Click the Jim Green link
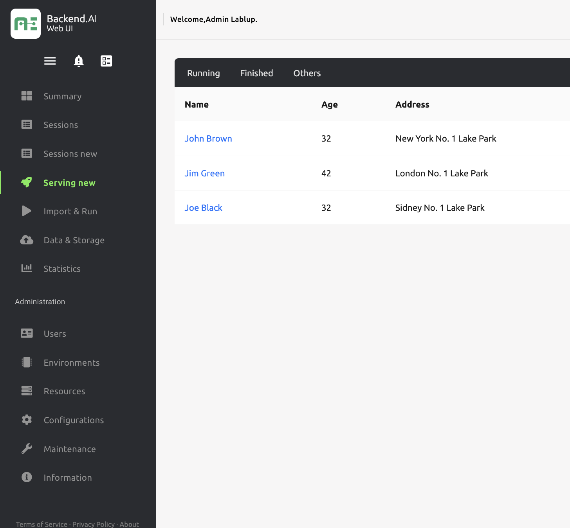Image resolution: width=570 pixels, height=528 pixels. pyautogui.click(x=205, y=173)
